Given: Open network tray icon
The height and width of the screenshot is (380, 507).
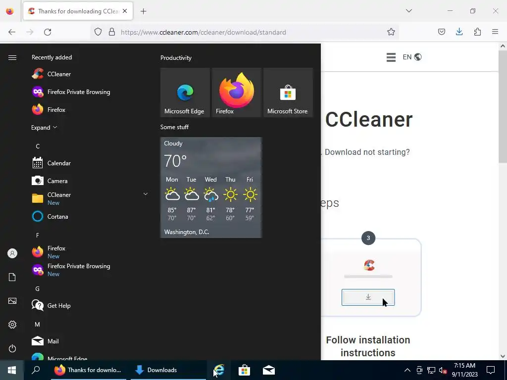Looking at the screenshot, I should [431, 370].
